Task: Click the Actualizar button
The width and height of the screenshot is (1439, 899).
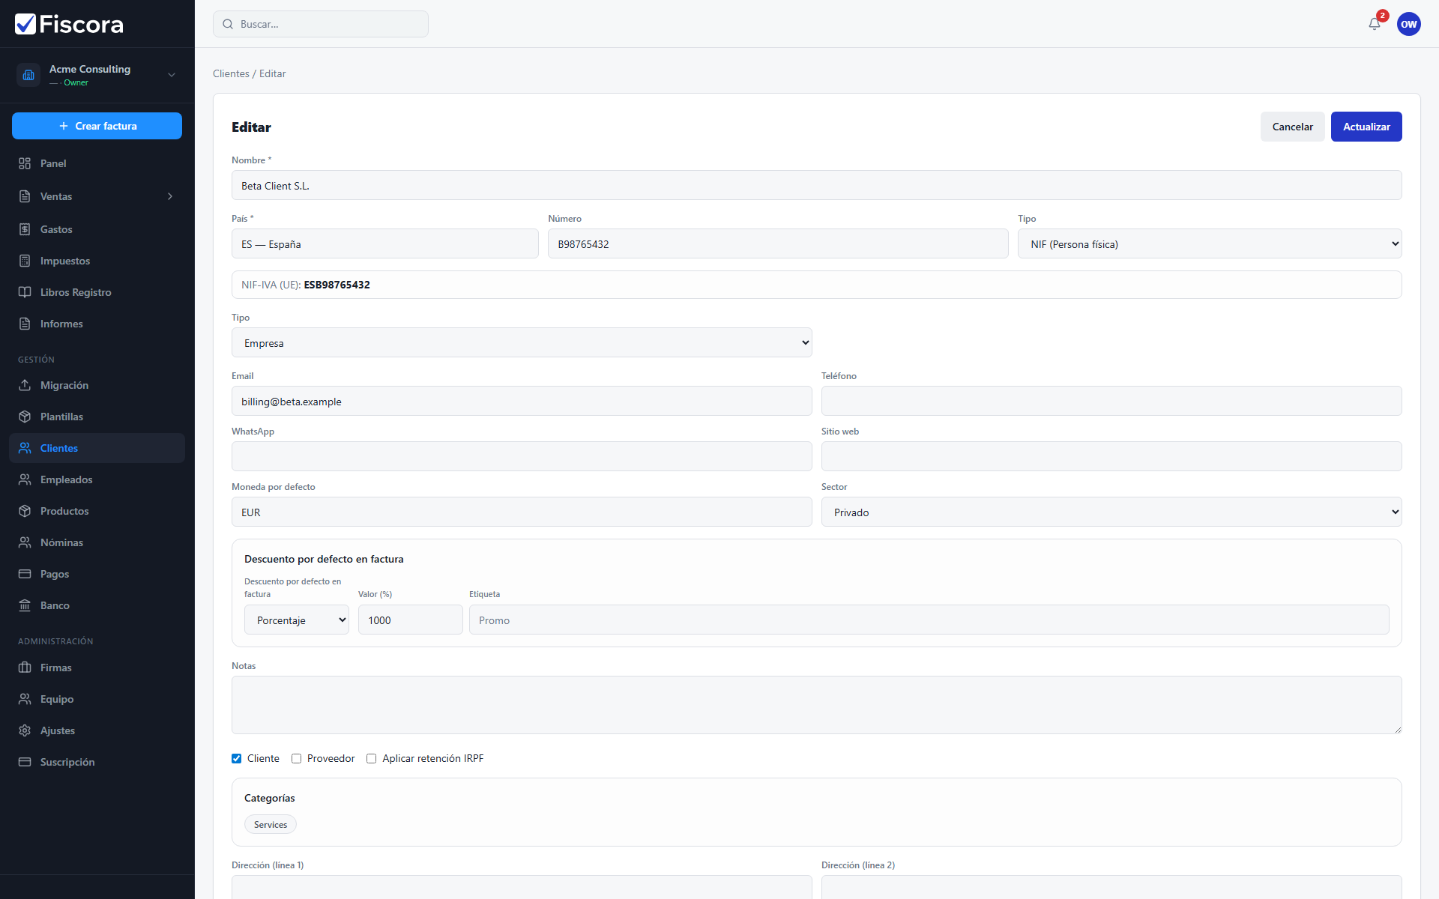Action: coord(1366,127)
